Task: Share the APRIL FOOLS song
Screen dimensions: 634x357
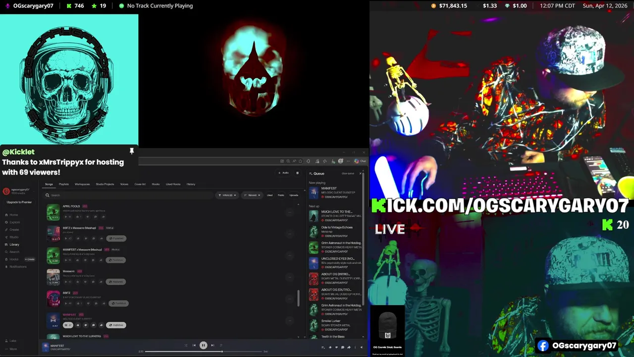Action: (103, 217)
